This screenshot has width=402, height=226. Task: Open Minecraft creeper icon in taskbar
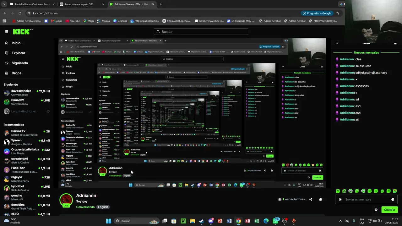tap(183, 221)
